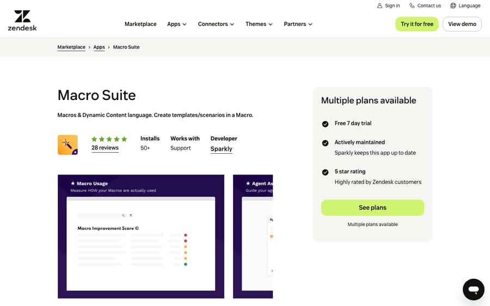Click the Installs 50+ value

[x=145, y=148]
